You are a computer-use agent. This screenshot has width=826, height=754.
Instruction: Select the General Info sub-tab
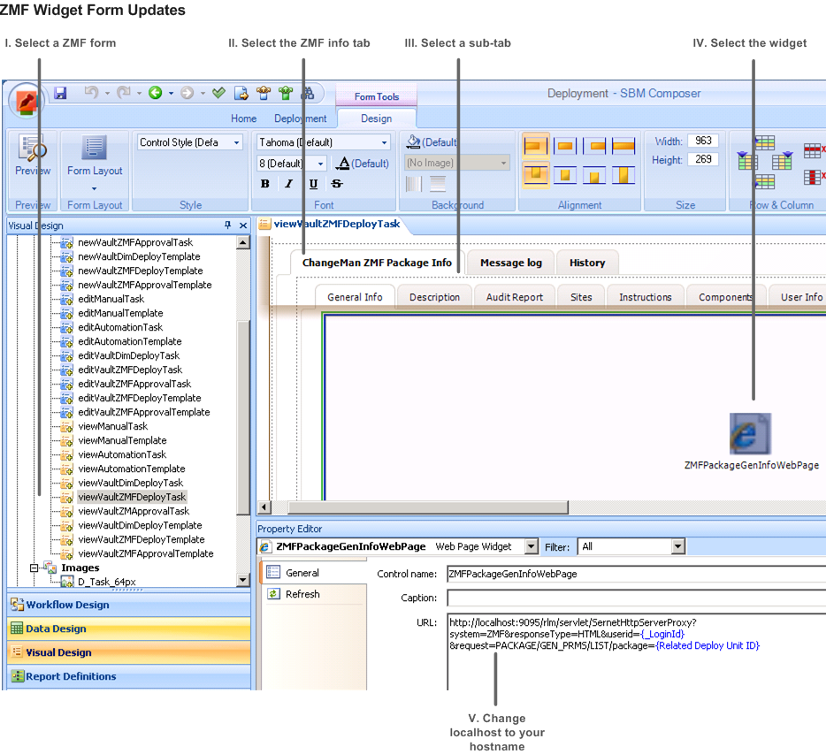pos(355,297)
